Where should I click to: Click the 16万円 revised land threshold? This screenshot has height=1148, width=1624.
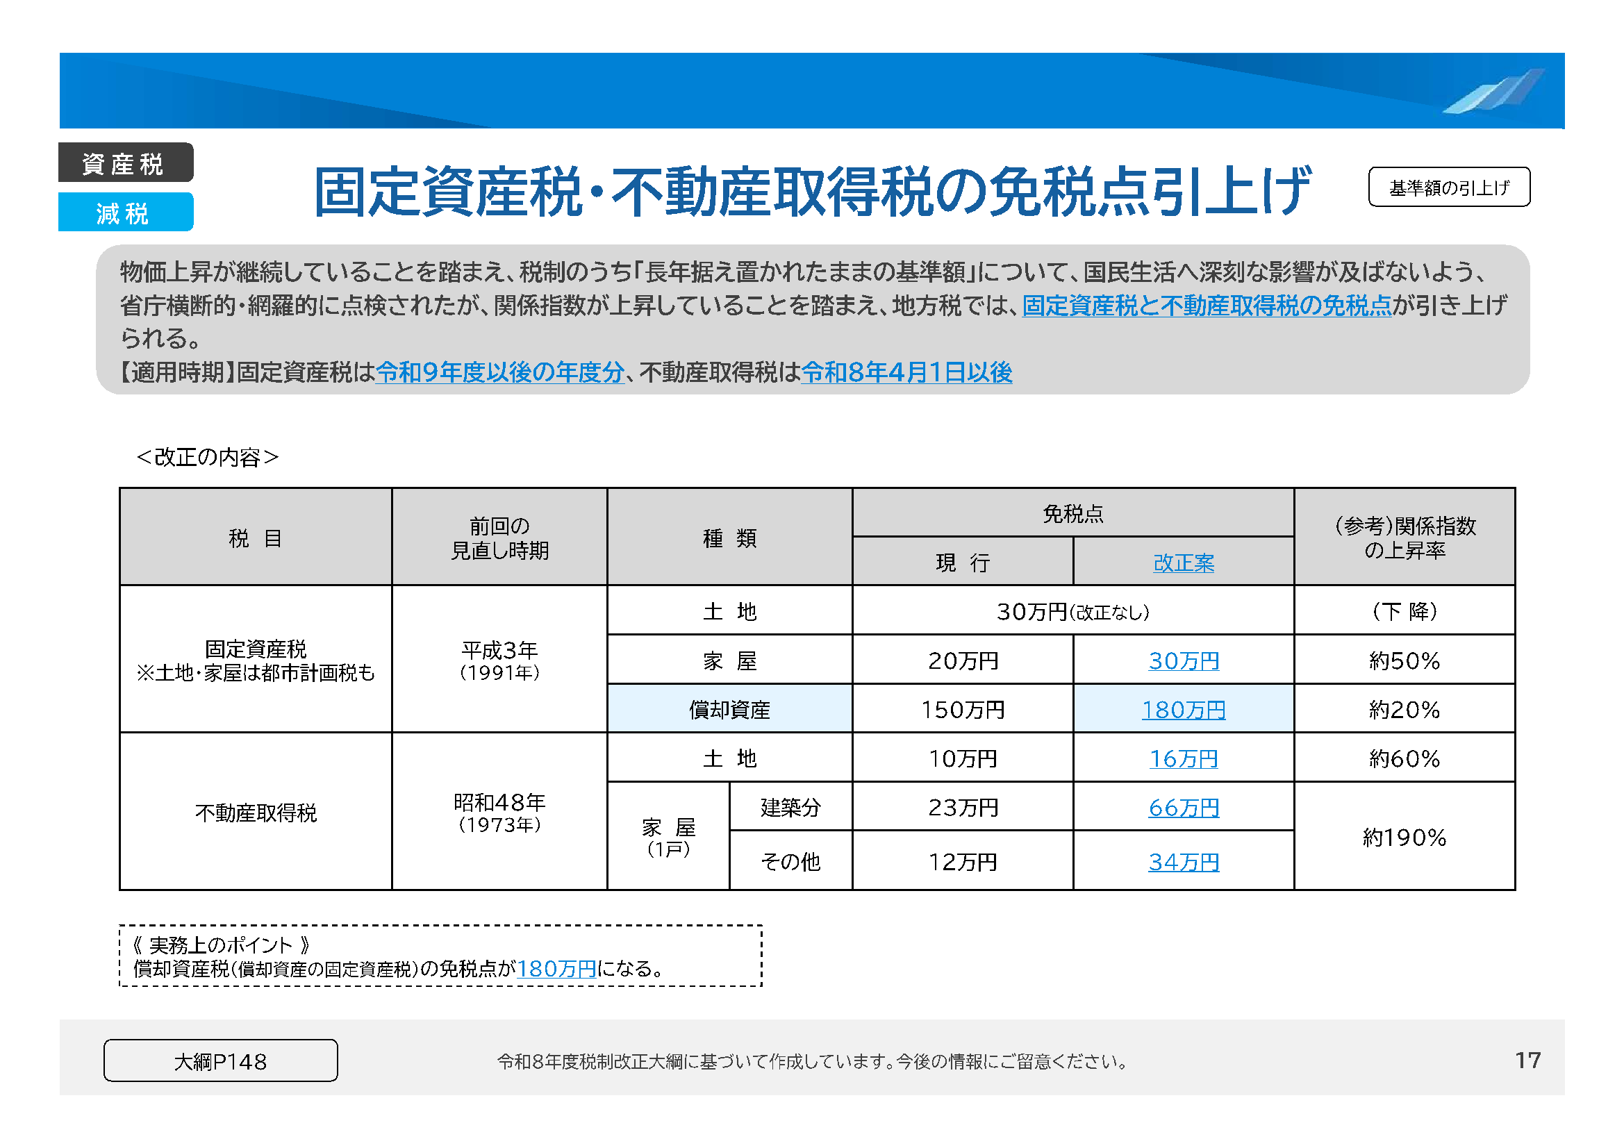coord(1183,758)
